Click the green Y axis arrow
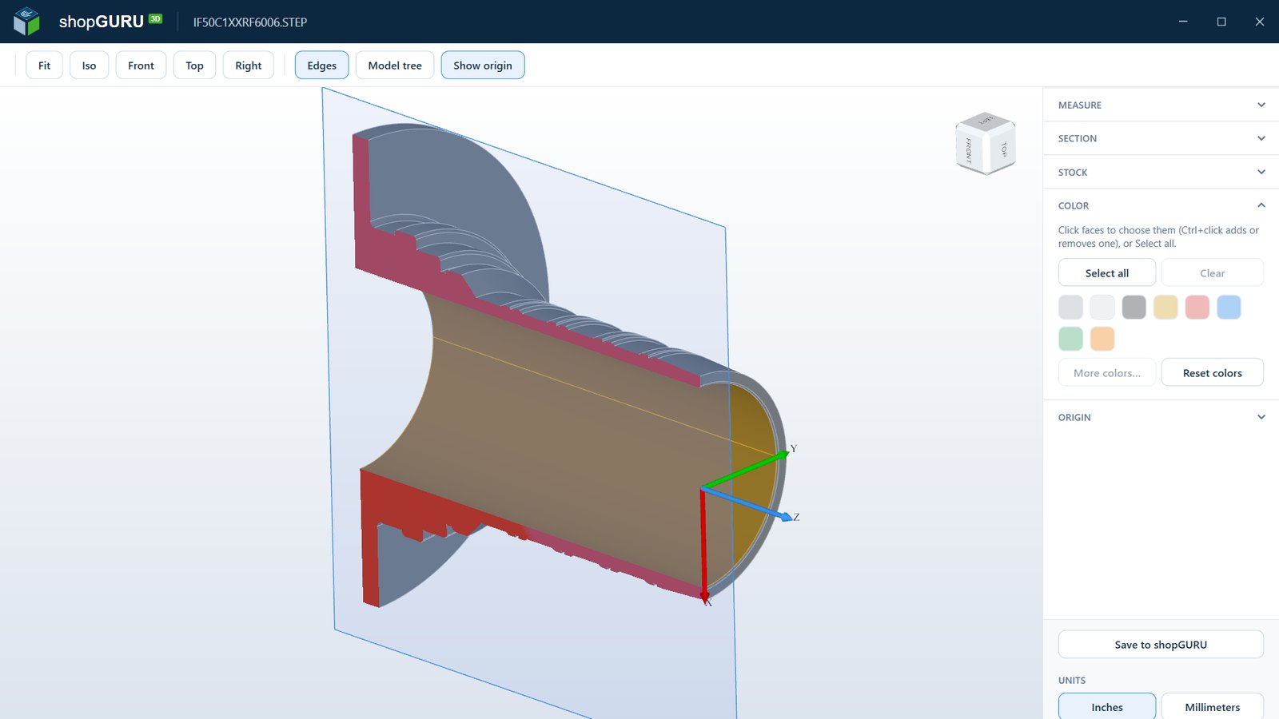The height and width of the screenshot is (719, 1279). (x=745, y=470)
